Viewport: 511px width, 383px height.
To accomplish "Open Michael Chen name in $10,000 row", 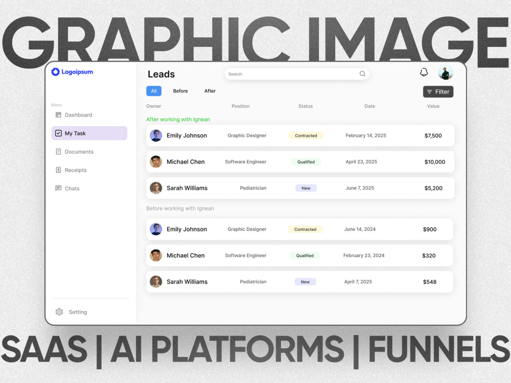I will [185, 162].
